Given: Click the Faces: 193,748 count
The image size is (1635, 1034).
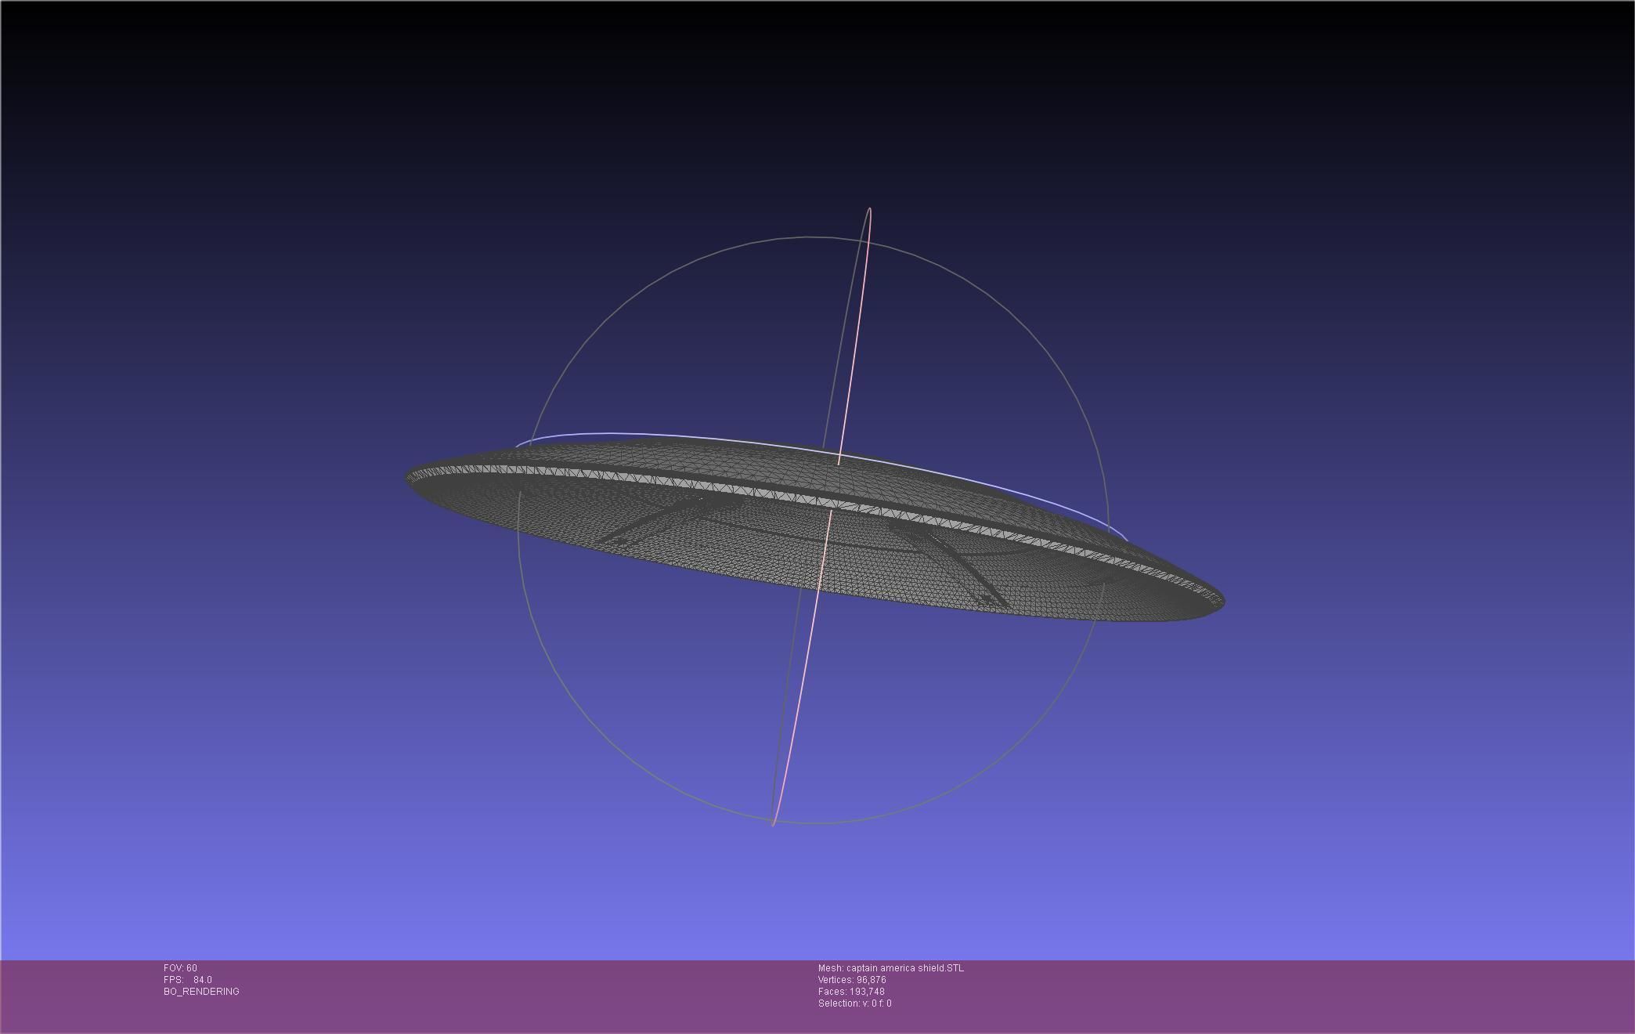Looking at the screenshot, I should click(x=850, y=992).
